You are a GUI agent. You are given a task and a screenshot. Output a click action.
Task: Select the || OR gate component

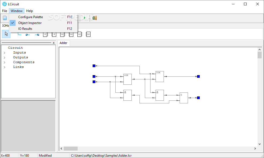[x=184, y=98]
